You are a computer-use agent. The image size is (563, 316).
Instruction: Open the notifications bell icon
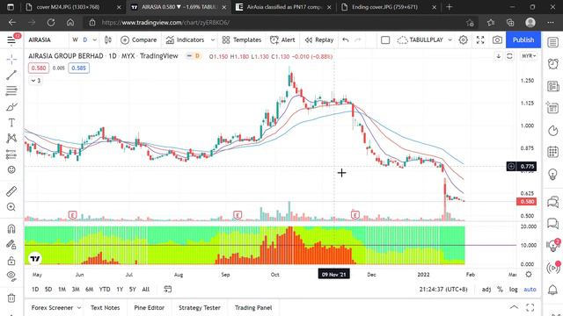click(553, 290)
